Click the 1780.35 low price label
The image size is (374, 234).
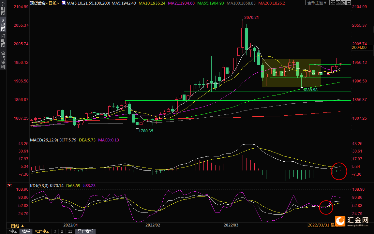click(146, 131)
